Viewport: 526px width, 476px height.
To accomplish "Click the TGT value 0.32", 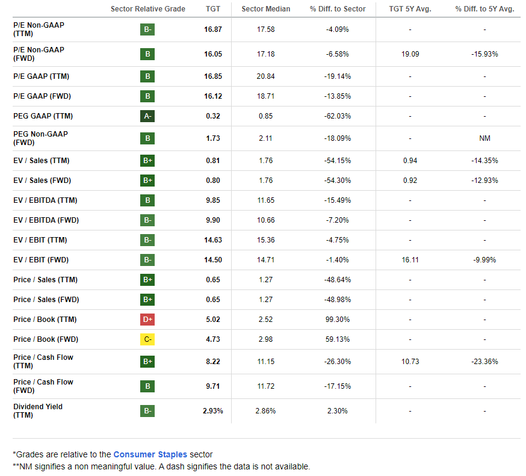I will tap(213, 116).
